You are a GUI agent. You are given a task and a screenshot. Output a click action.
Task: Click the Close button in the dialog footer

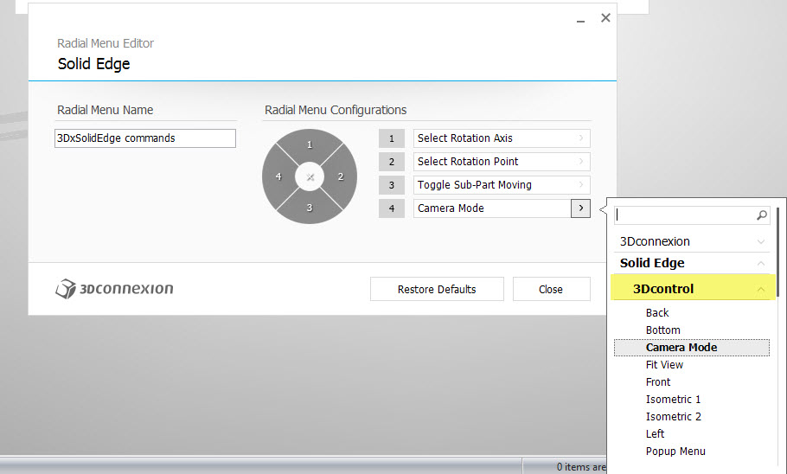click(x=551, y=289)
